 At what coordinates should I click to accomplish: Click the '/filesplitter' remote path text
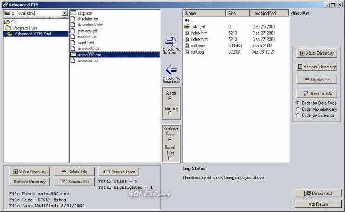tap(300, 13)
